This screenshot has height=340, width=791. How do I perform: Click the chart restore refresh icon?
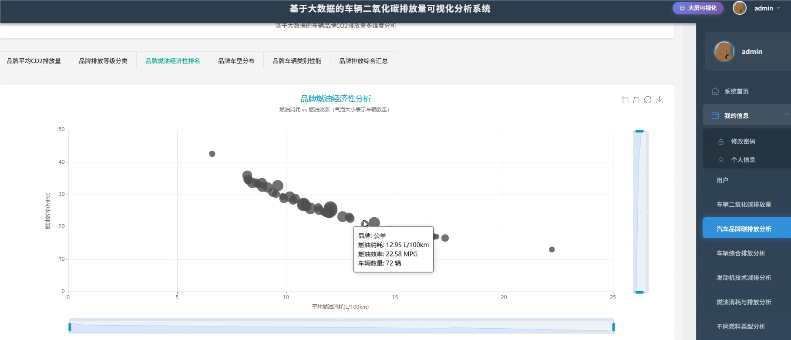648,100
